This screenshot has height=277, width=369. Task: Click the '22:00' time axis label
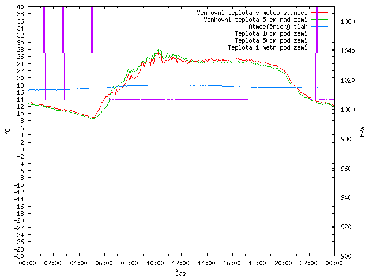308,263
